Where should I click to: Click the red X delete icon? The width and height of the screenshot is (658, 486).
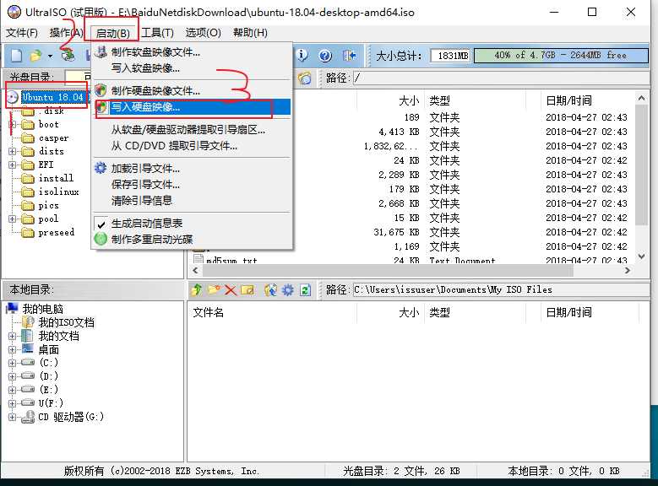231,289
